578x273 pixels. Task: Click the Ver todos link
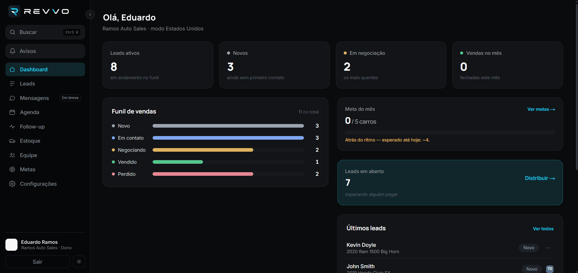pyautogui.click(x=543, y=229)
